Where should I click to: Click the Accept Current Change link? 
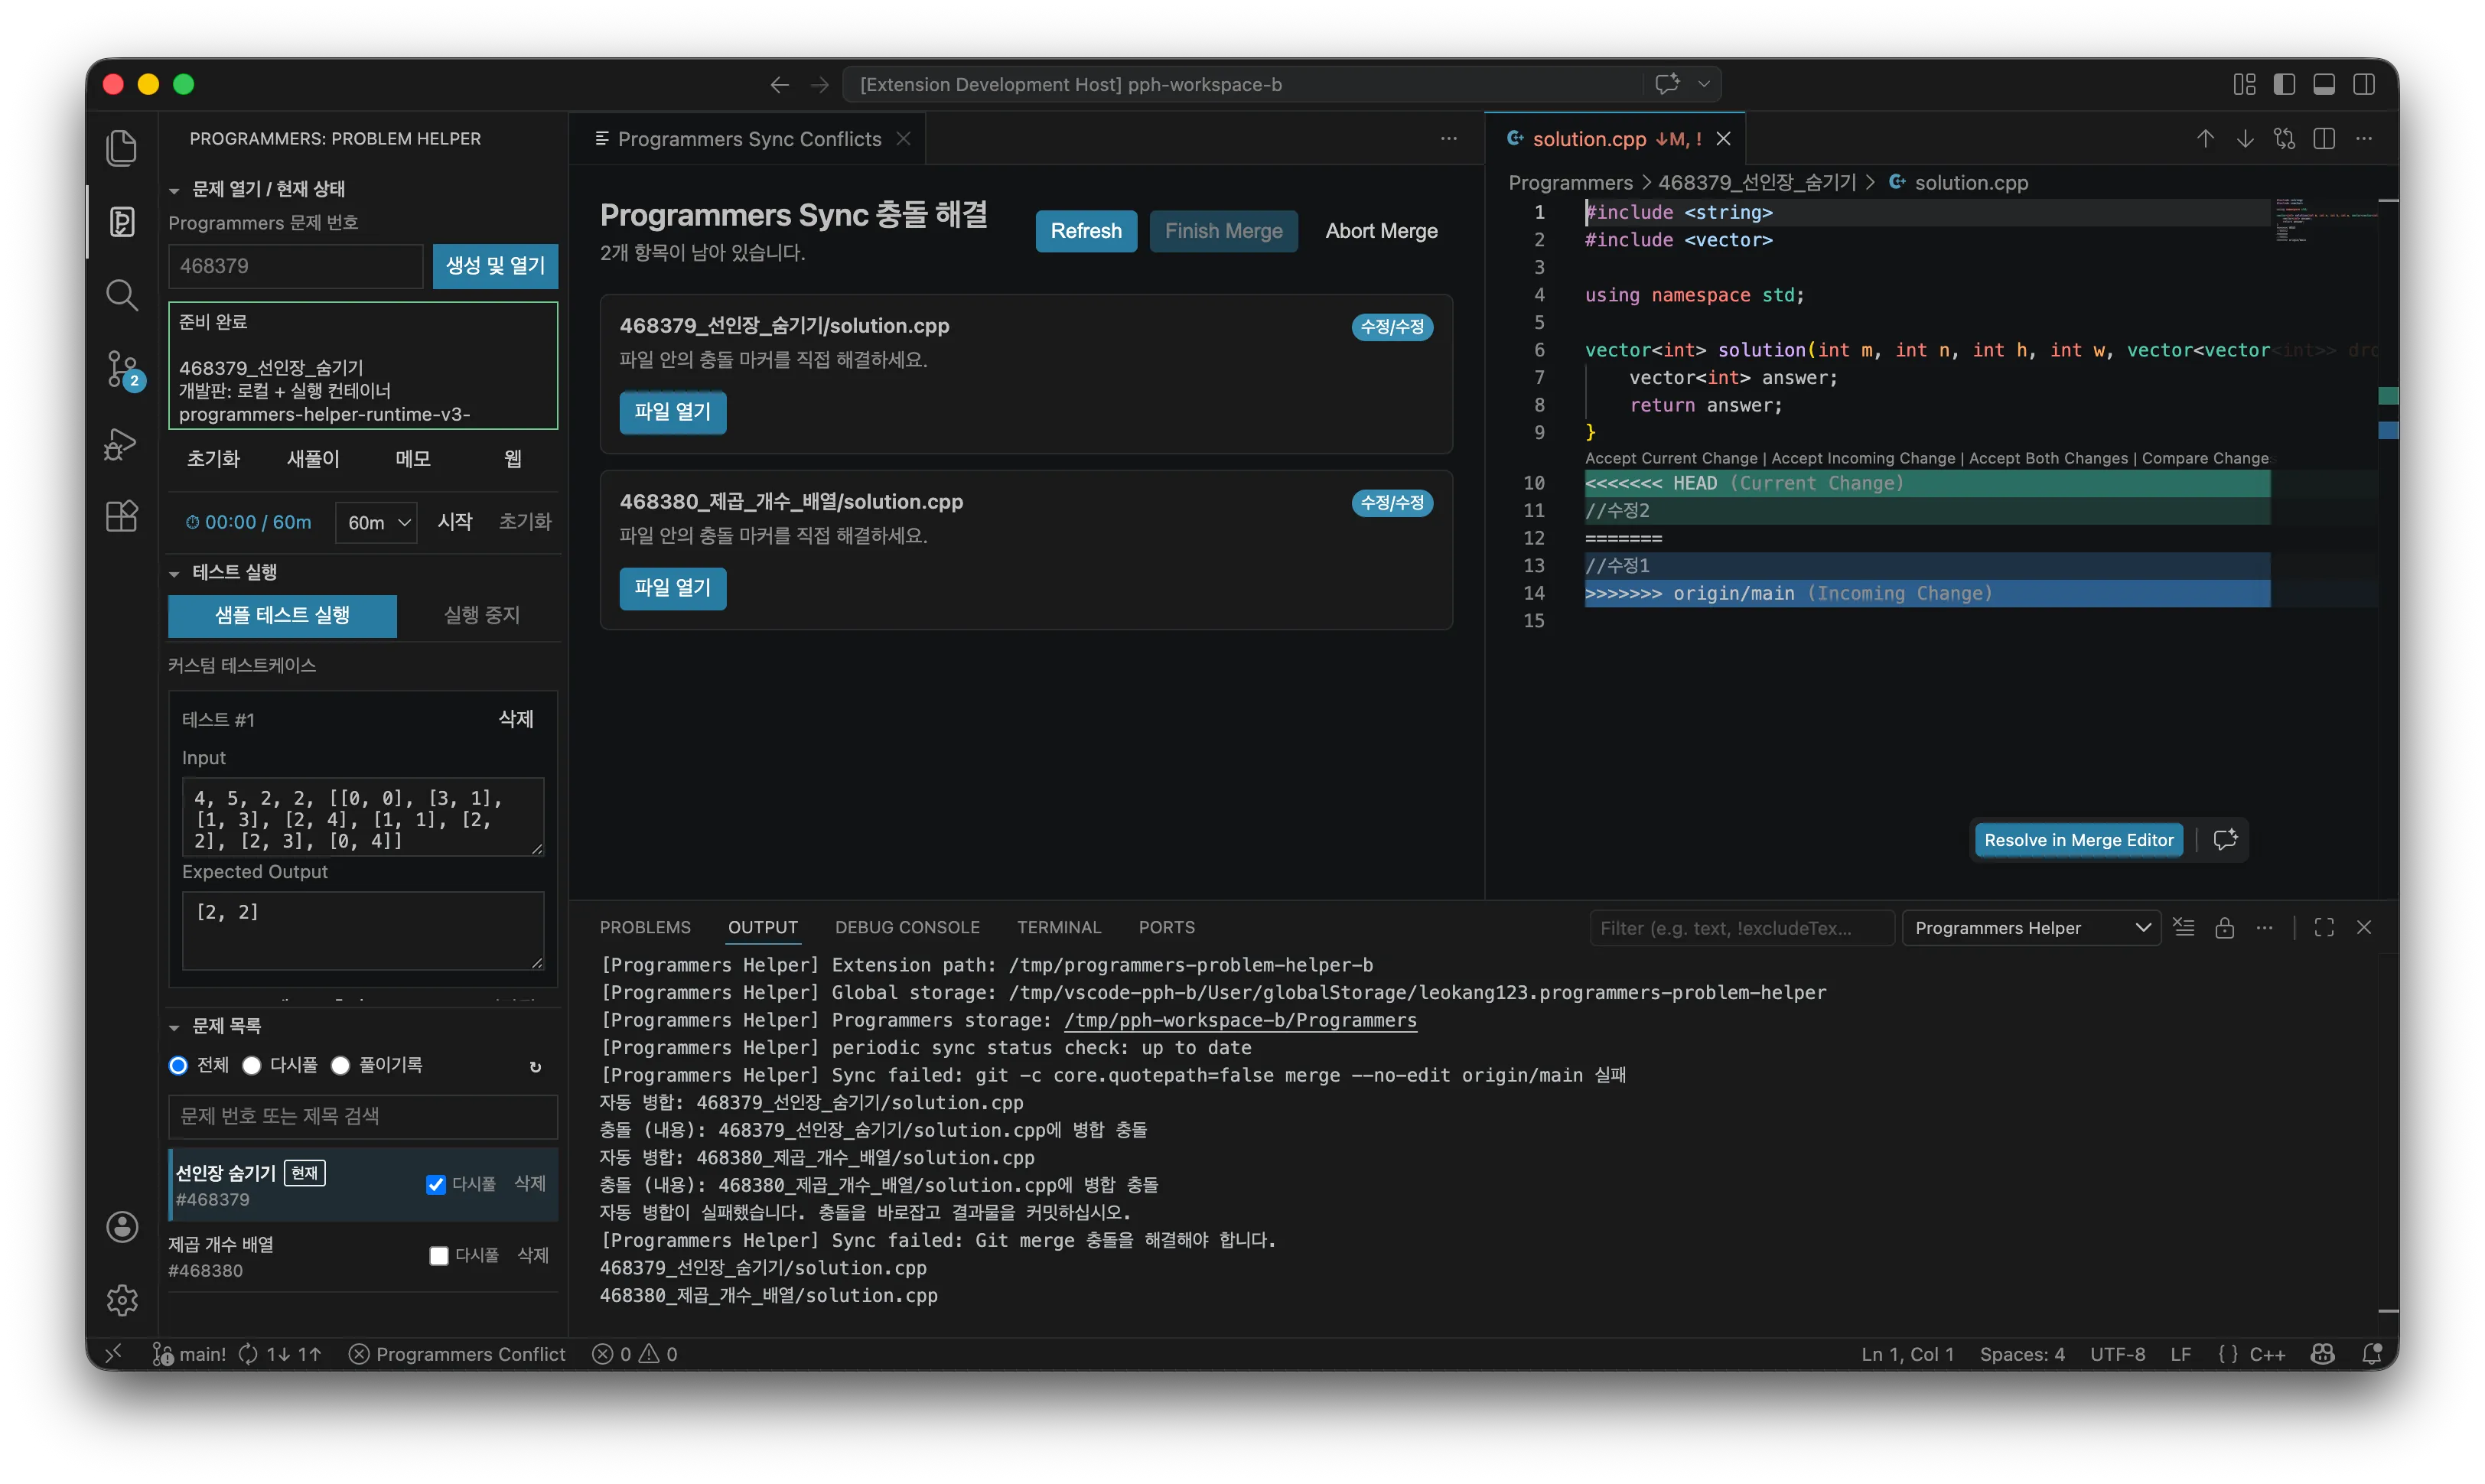[1670, 458]
